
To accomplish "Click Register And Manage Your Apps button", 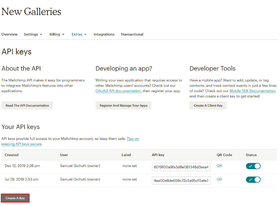I will point(123,106).
